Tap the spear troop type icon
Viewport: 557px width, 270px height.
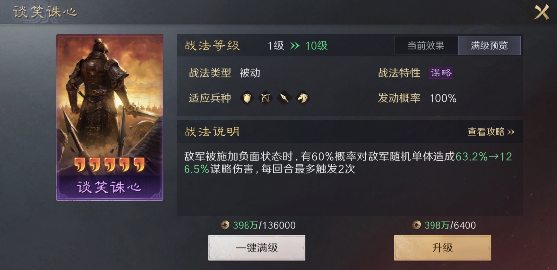pyautogui.click(x=284, y=98)
